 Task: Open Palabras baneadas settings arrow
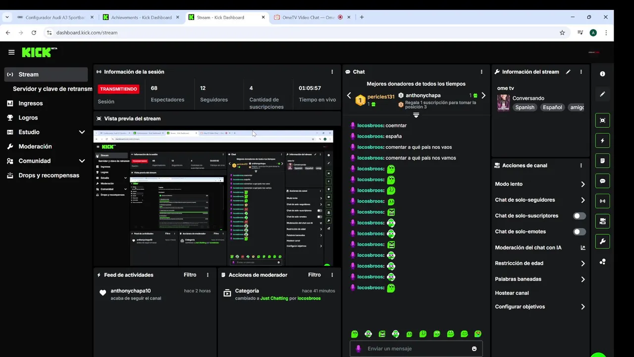[583, 280]
